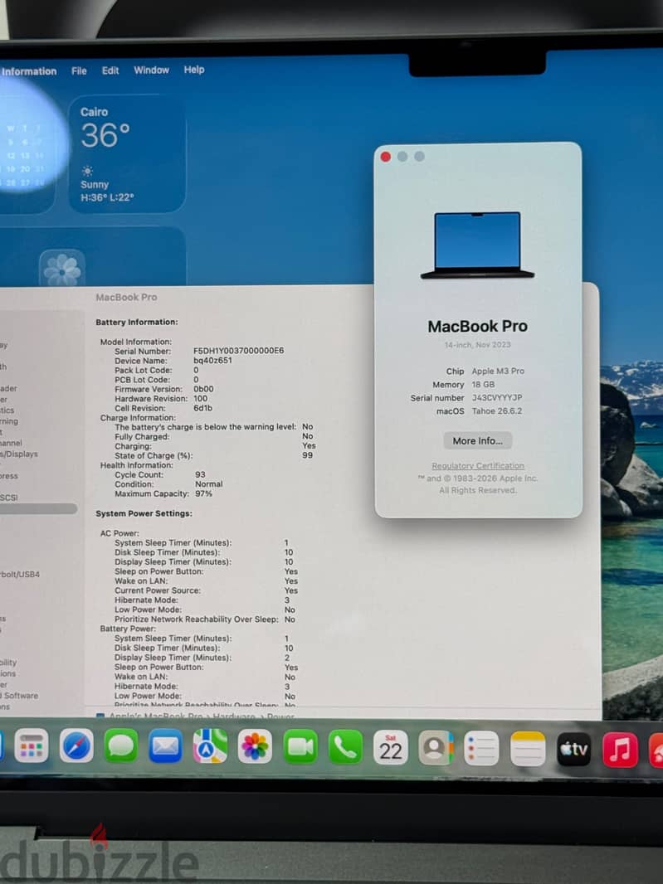Open Contacts app in Dock
The width and height of the screenshot is (663, 884).
coord(436,747)
